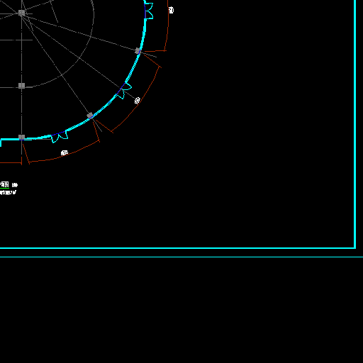Click the dimension text beside the topmost red arc
This screenshot has width=363, height=363.
tap(171, 10)
